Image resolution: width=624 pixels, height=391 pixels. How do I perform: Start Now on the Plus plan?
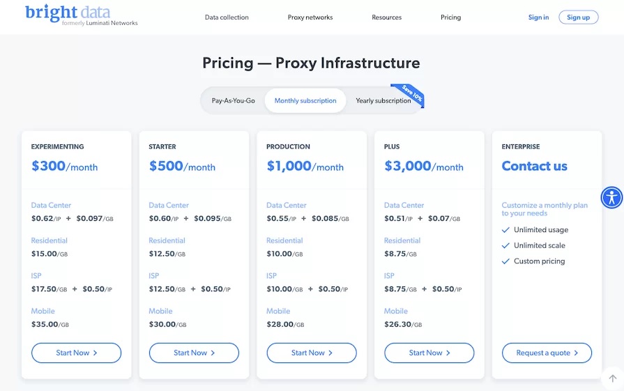click(x=429, y=353)
